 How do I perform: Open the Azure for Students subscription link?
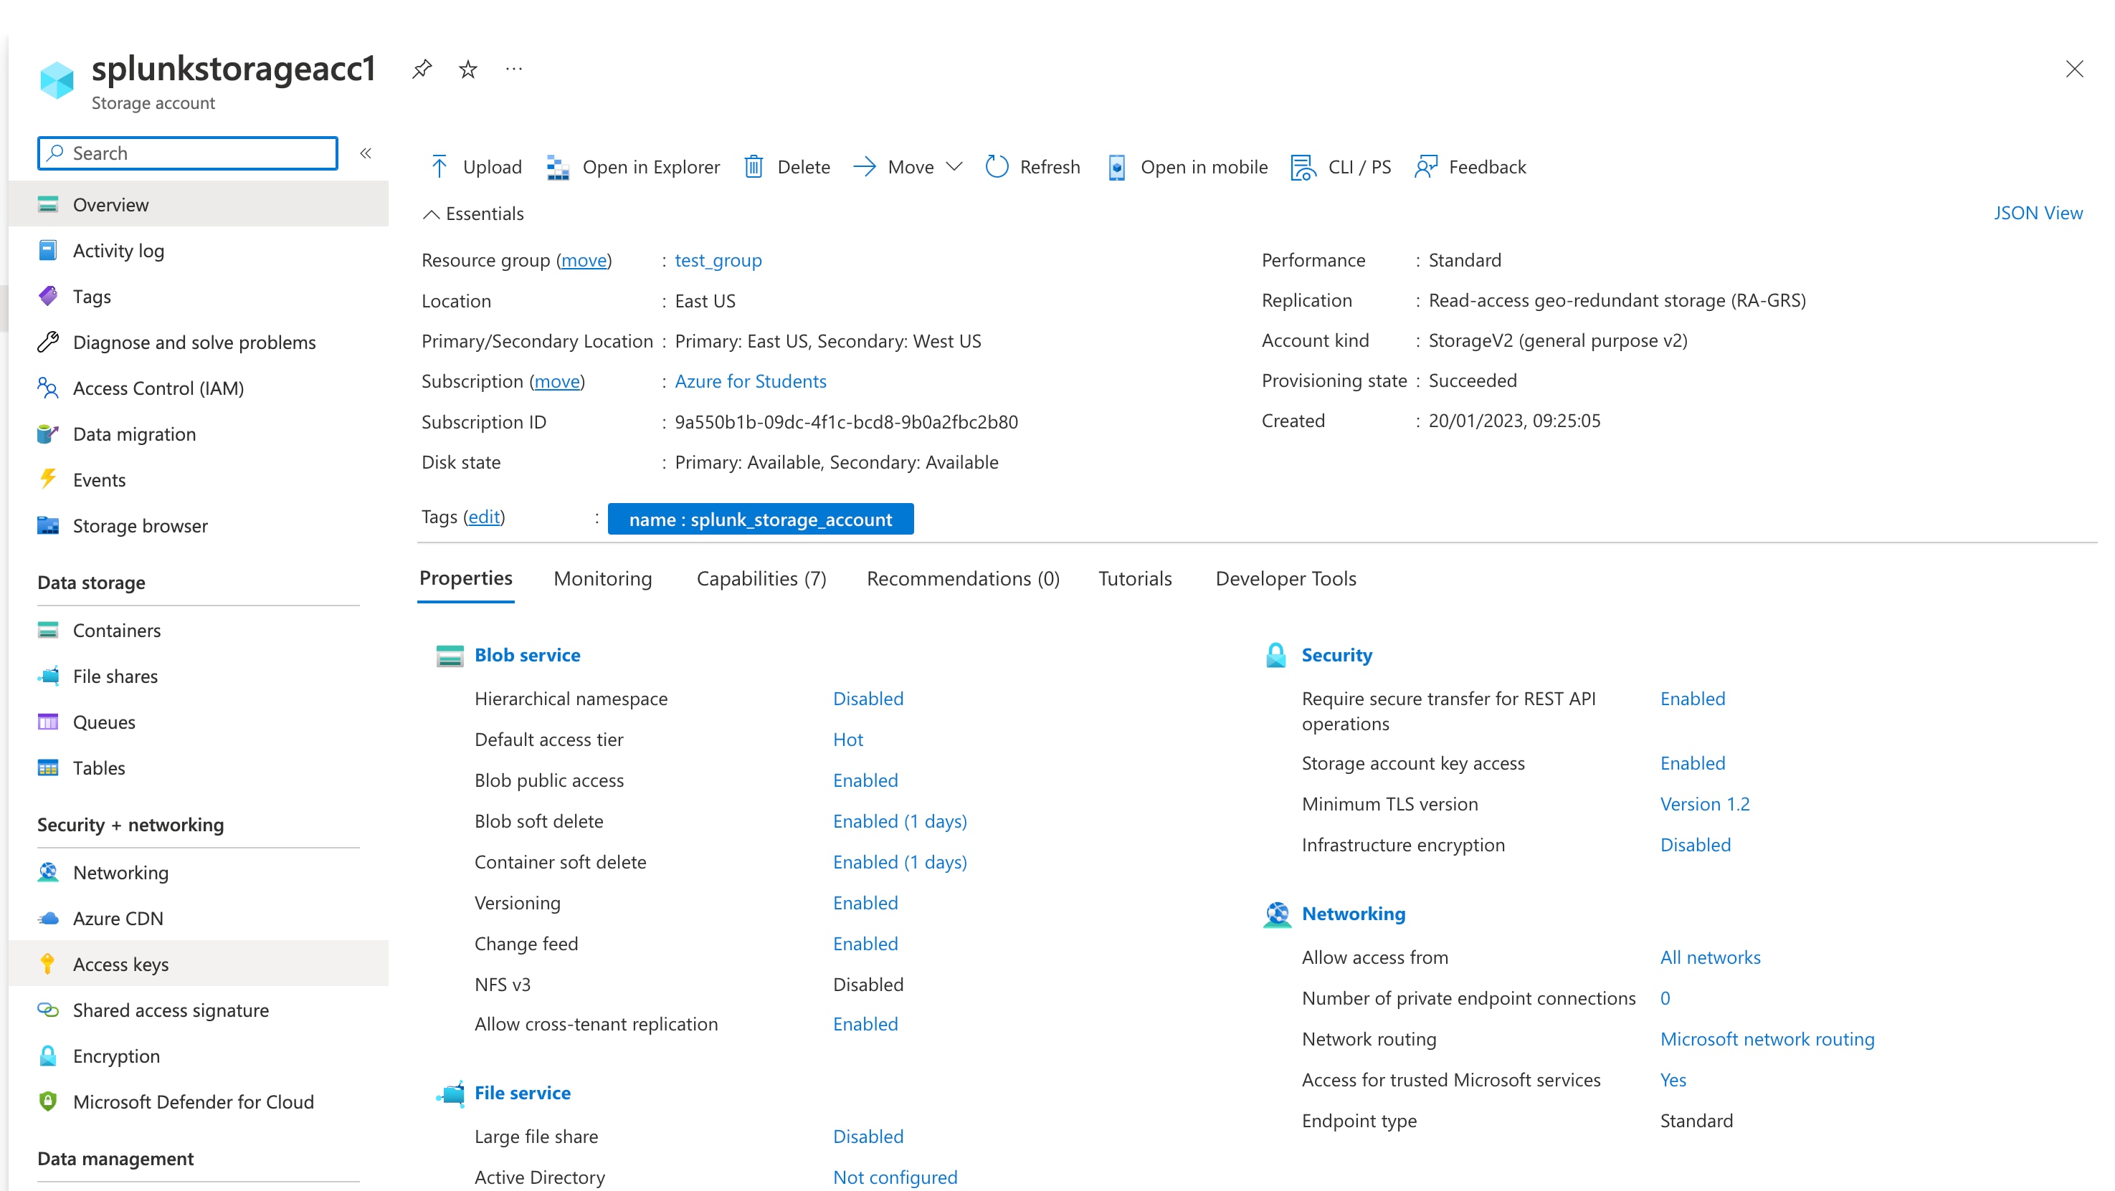(751, 381)
